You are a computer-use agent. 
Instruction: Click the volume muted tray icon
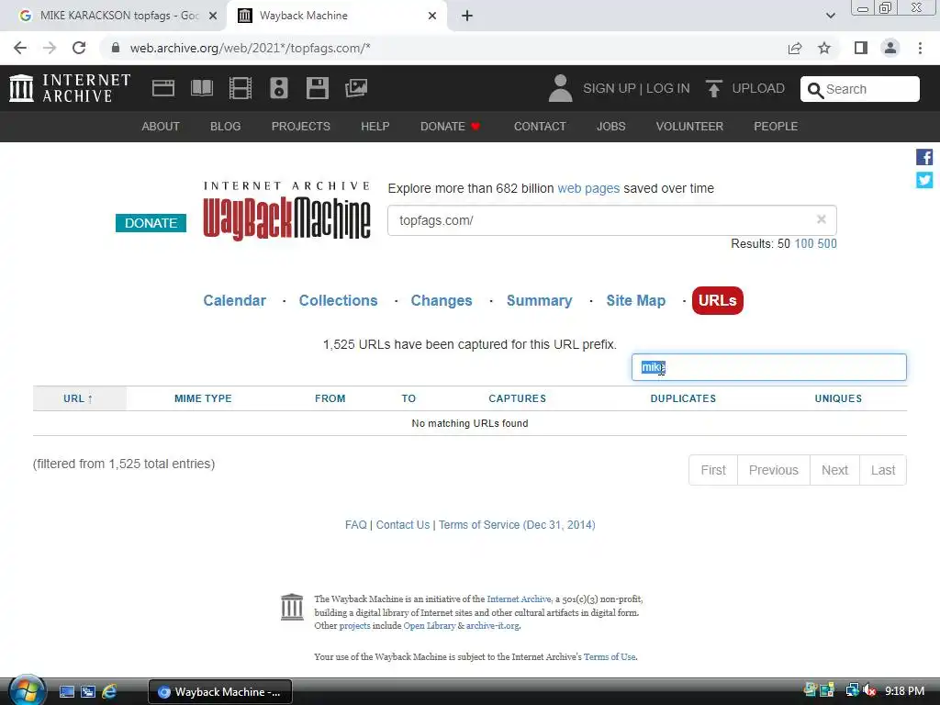[x=869, y=690]
